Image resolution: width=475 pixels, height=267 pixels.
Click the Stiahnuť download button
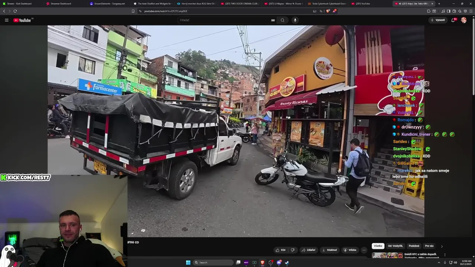[330, 250]
